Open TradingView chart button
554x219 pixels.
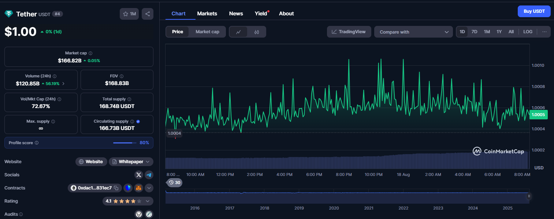click(x=349, y=32)
